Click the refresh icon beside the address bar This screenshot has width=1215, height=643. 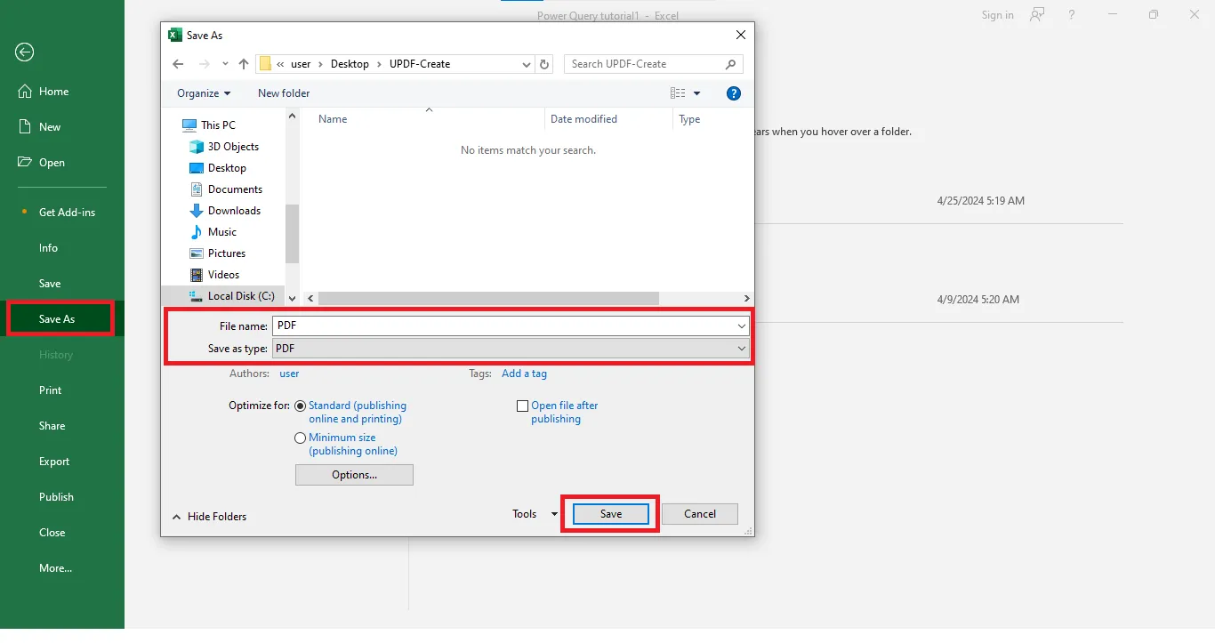tap(544, 63)
